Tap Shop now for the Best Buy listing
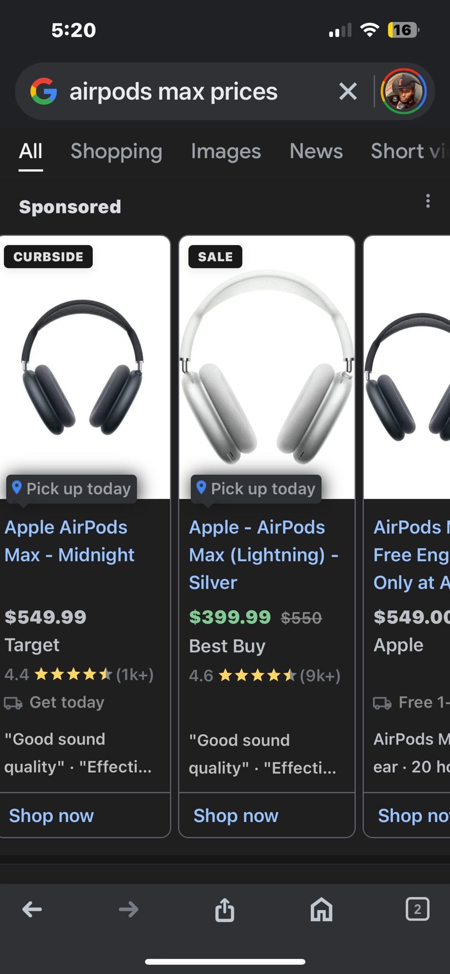450x974 pixels. tap(236, 815)
